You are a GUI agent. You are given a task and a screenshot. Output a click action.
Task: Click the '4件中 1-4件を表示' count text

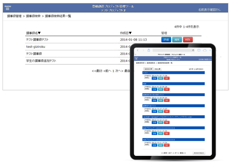186,26
